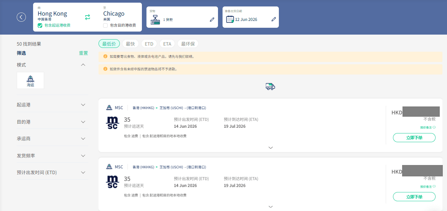The image size is (447, 211).
Task: Click the cargo container crane icon
Action: 155,19
